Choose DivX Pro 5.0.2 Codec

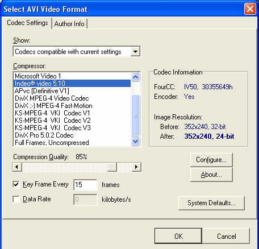[72, 135]
